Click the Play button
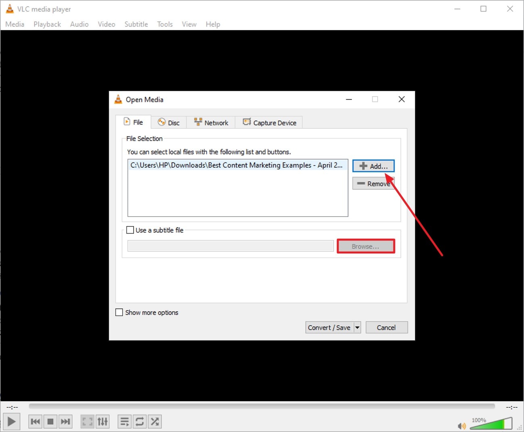The height and width of the screenshot is (432, 524). pos(11,421)
